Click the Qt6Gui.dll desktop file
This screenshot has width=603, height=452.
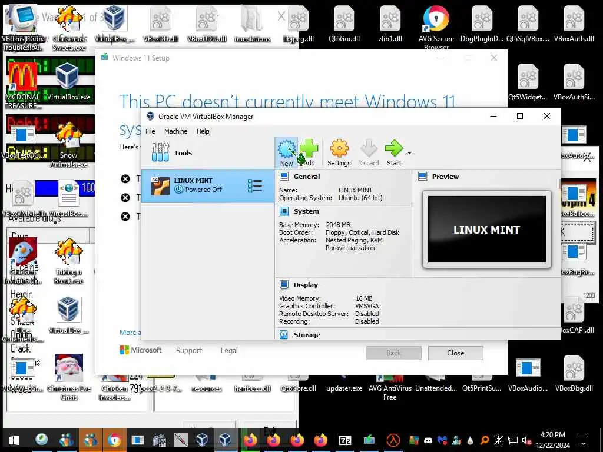tap(344, 24)
